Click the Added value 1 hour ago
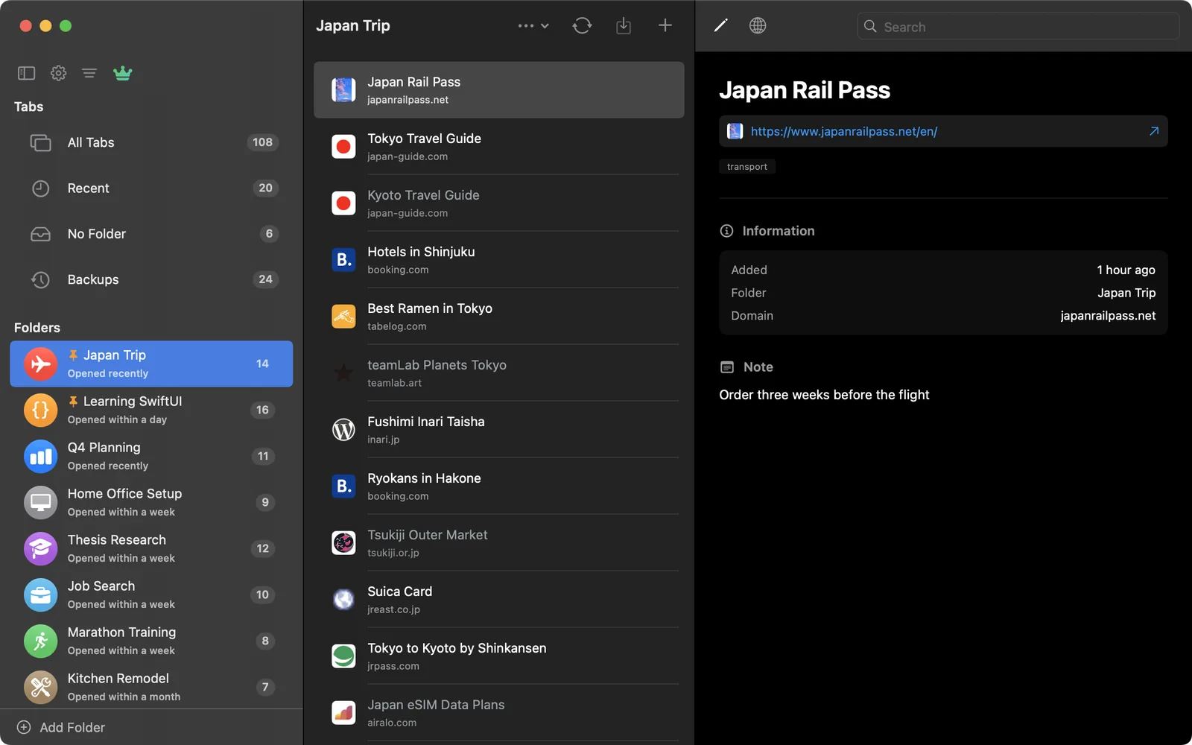 point(1126,270)
